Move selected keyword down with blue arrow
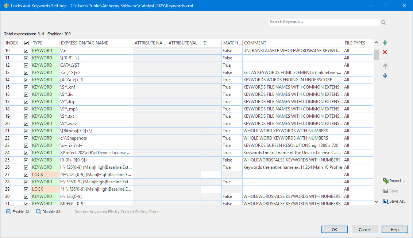This screenshot has height=238, width=413. 385,75
